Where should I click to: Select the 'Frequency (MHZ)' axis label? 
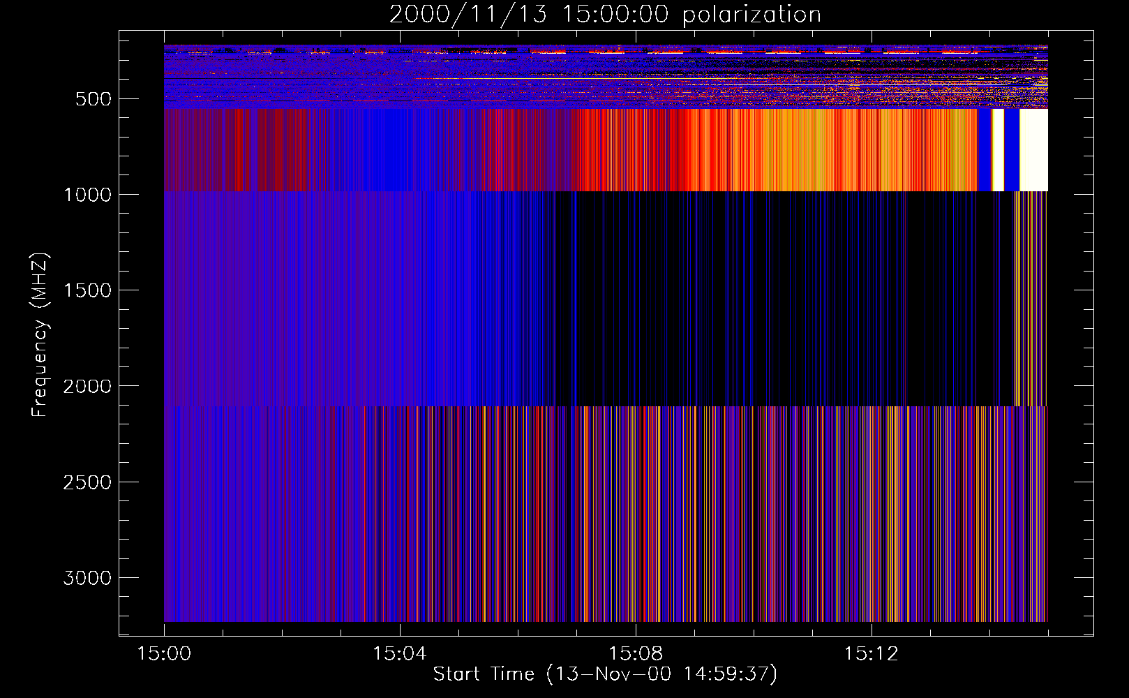coord(40,335)
